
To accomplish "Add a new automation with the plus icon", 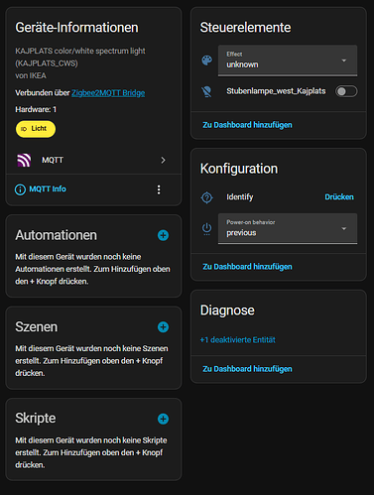I will [x=163, y=235].
